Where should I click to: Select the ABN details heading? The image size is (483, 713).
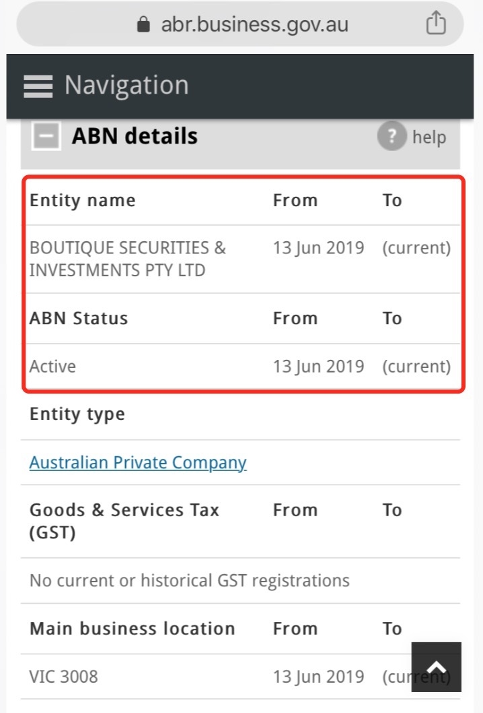[135, 136]
